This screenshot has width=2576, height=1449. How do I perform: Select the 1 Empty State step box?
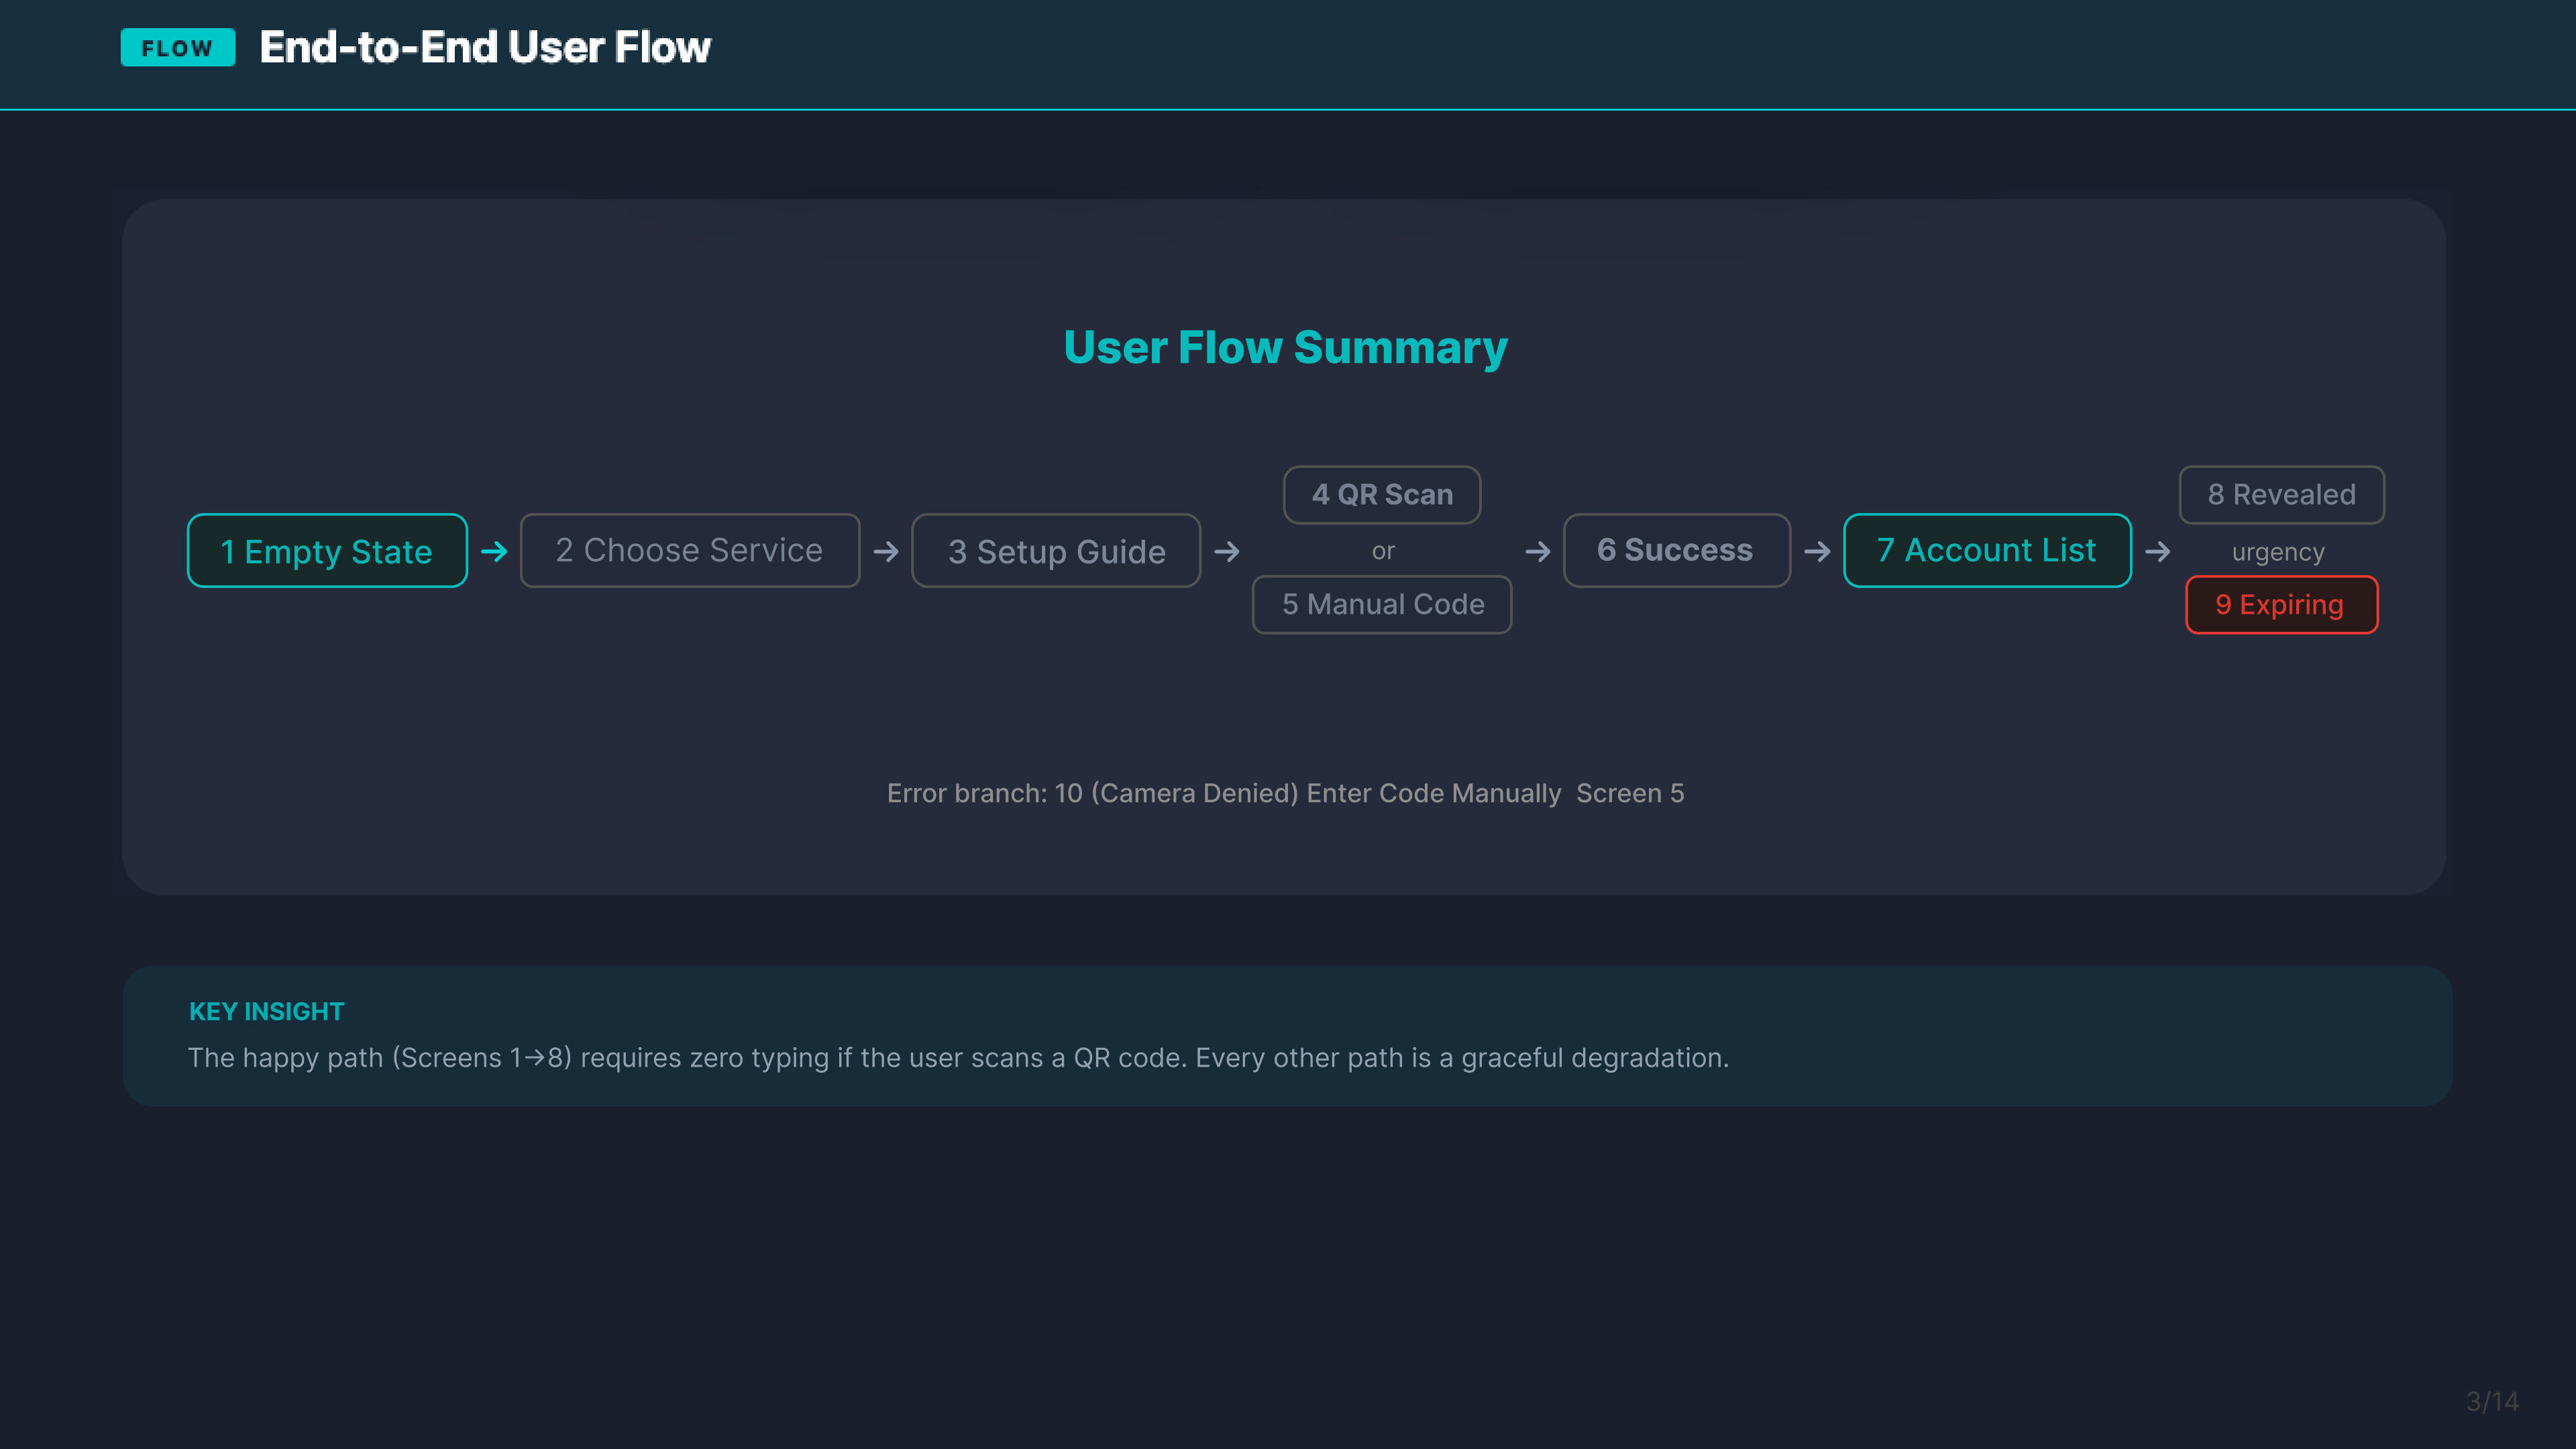(327, 551)
